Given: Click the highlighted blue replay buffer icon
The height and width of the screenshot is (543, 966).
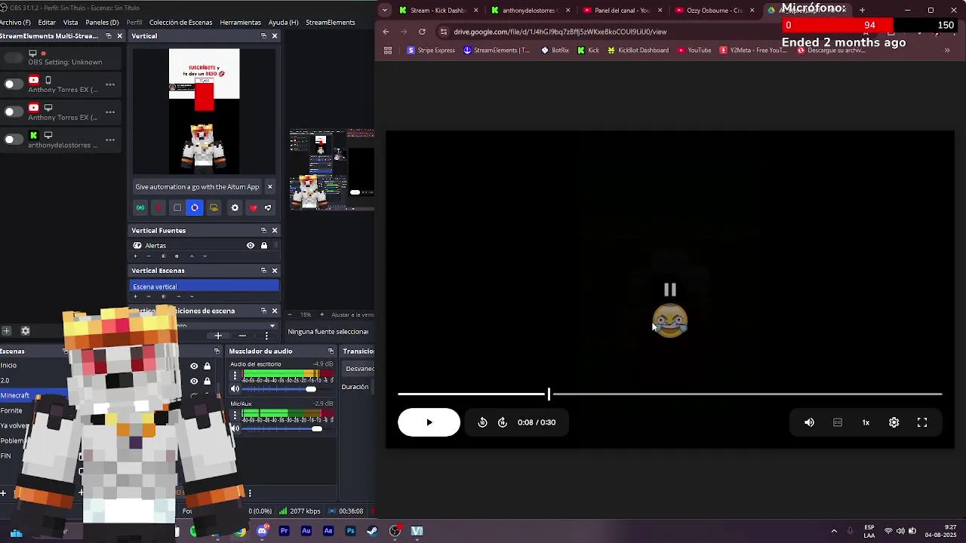Looking at the screenshot, I should (195, 207).
